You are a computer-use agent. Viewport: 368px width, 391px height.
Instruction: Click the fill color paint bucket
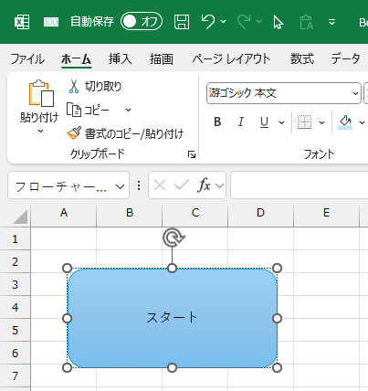point(345,122)
